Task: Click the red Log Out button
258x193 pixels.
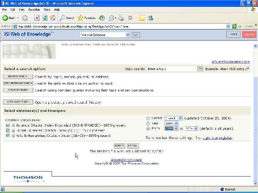Action: [249, 34]
